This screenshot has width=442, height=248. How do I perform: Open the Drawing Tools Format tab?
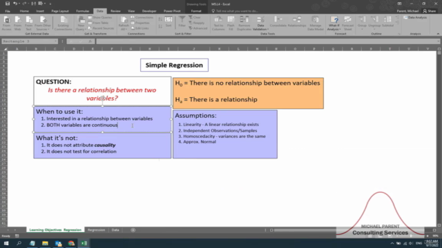pos(196,11)
